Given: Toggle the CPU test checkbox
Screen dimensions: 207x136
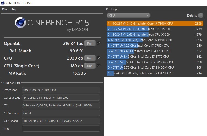Looking at the screenshot, I should coord(99,58).
